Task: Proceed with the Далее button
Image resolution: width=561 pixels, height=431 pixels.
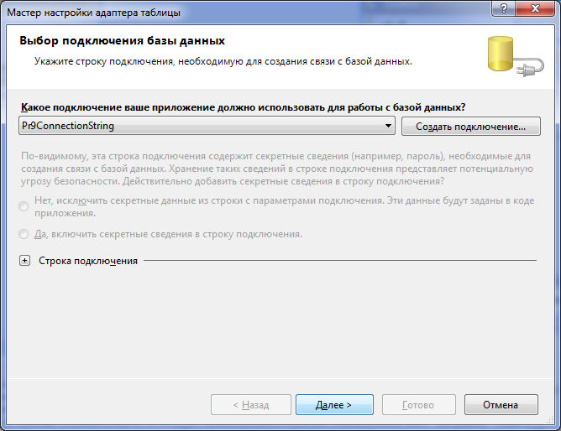Action: pyautogui.click(x=334, y=405)
